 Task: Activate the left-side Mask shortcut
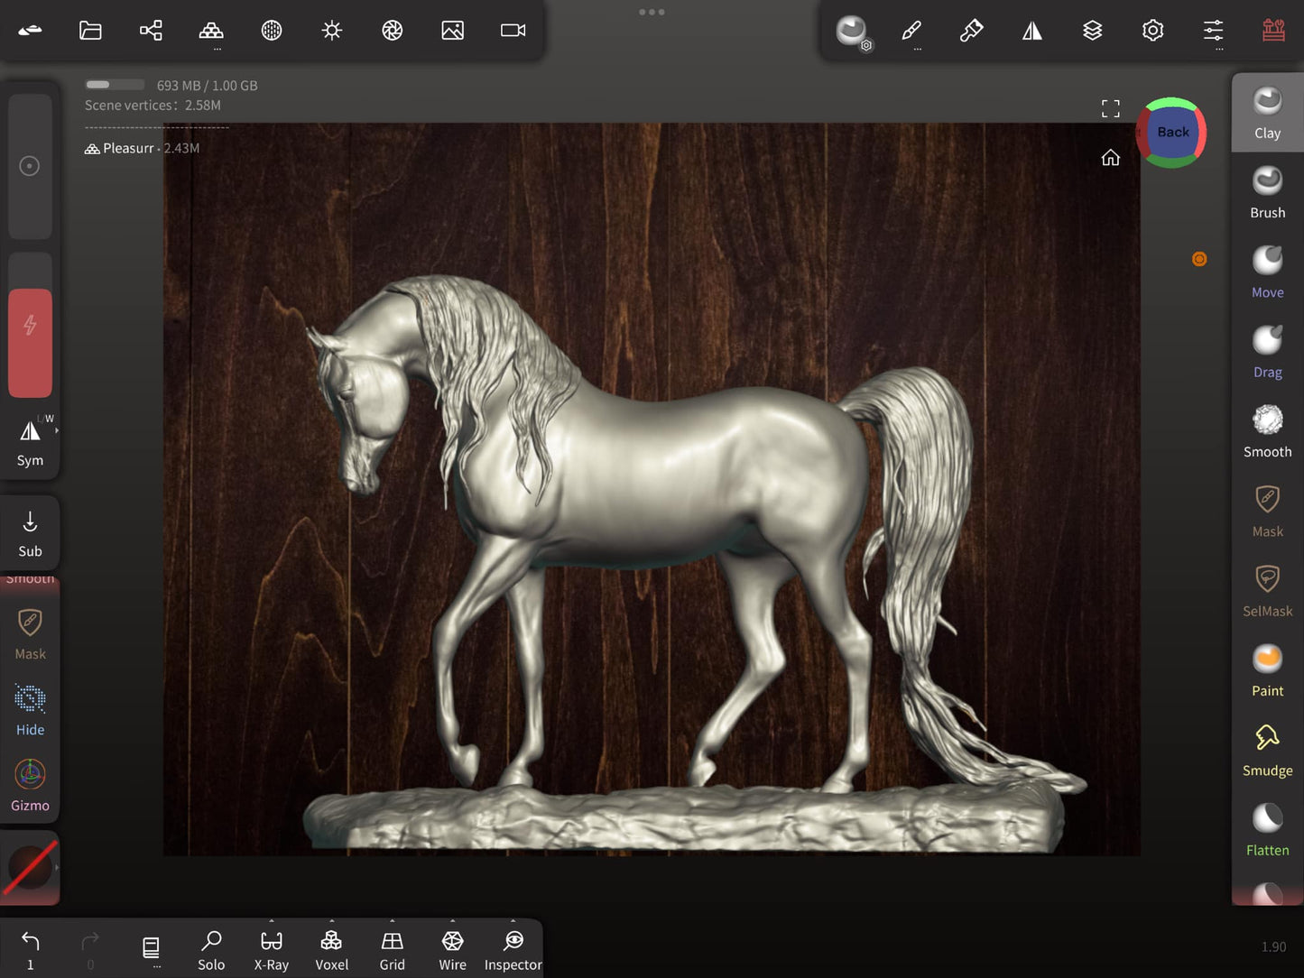tap(30, 634)
